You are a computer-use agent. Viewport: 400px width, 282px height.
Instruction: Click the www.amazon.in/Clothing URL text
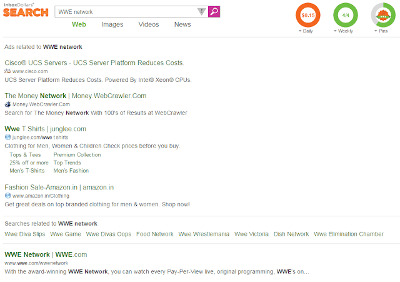(x=41, y=196)
